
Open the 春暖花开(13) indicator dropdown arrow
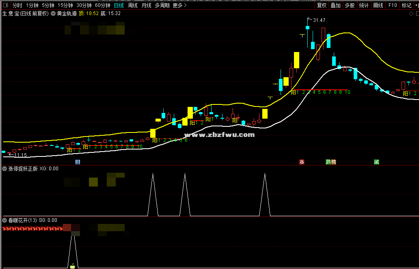pyautogui.click(x=4, y=220)
